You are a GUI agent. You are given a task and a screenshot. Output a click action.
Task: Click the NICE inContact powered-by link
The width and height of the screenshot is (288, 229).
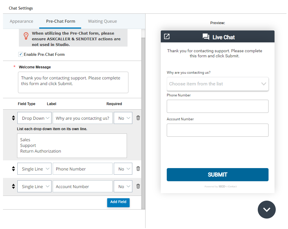220,187
